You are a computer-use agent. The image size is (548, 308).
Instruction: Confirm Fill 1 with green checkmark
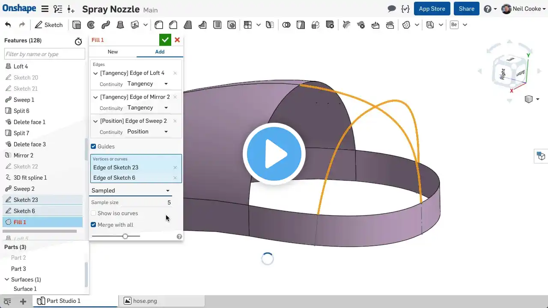tap(165, 40)
